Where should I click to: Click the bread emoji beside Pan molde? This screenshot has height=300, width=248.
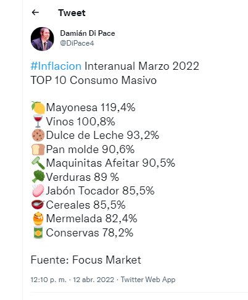(x=38, y=149)
